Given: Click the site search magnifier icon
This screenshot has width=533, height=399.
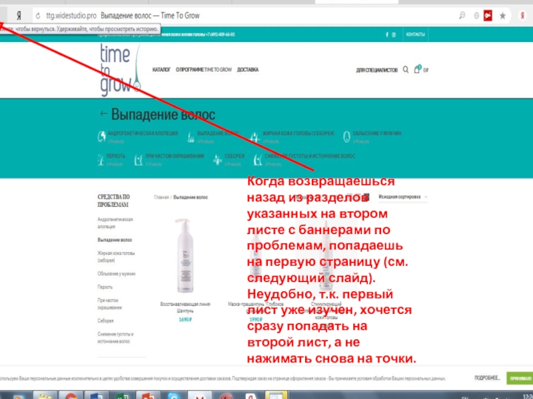Looking at the screenshot, I should tap(406, 70).
